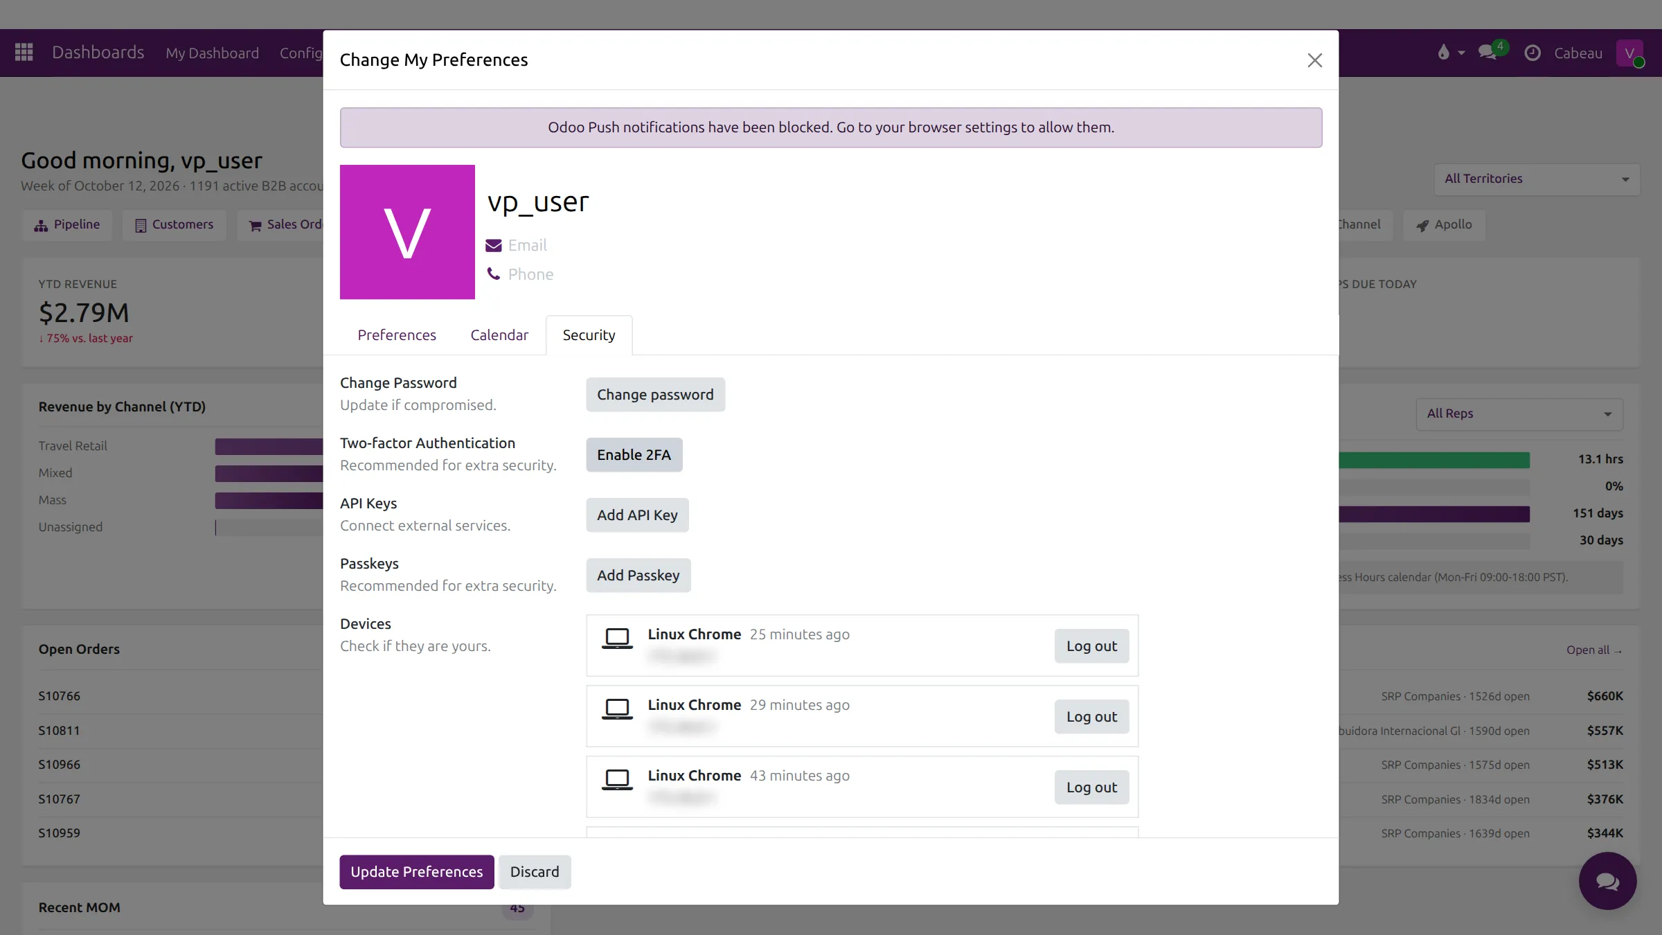1662x935 pixels.
Task: Click the Open all link
Action: click(1594, 650)
